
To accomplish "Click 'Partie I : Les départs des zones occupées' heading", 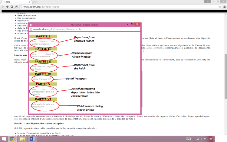I will 39,123.
